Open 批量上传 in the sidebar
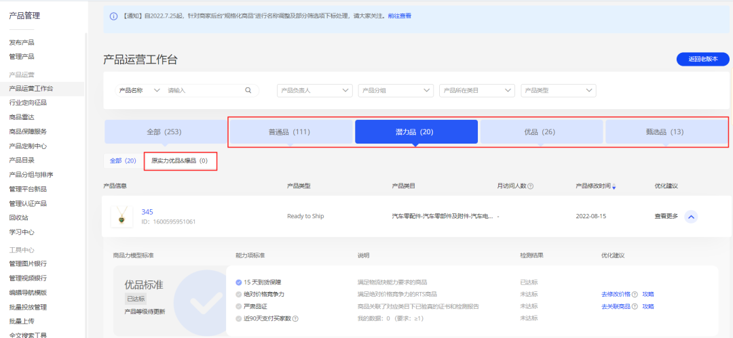This screenshot has height=338, width=733. click(x=22, y=321)
